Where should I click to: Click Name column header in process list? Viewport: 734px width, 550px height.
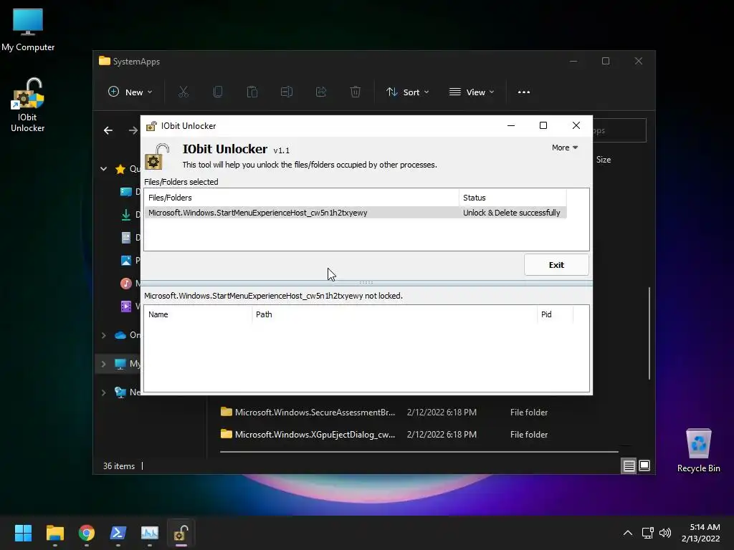point(198,314)
